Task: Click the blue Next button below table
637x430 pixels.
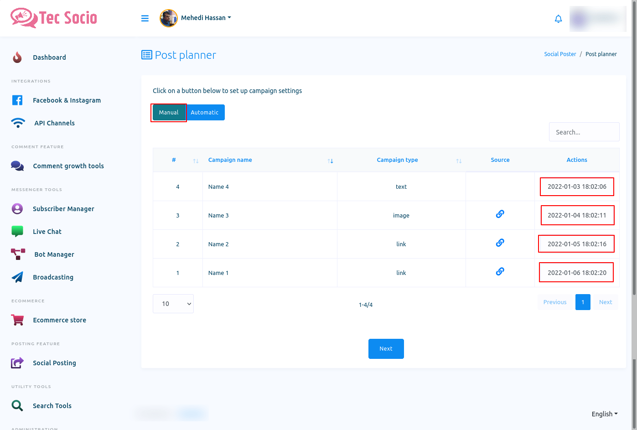Action: 386,349
